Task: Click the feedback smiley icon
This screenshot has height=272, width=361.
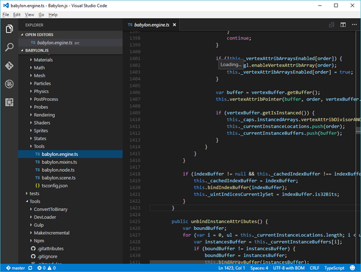Action: pos(352,268)
